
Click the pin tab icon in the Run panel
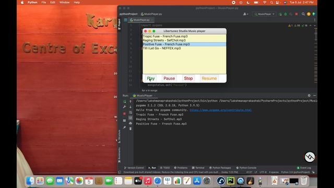pyautogui.click(x=124, y=127)
